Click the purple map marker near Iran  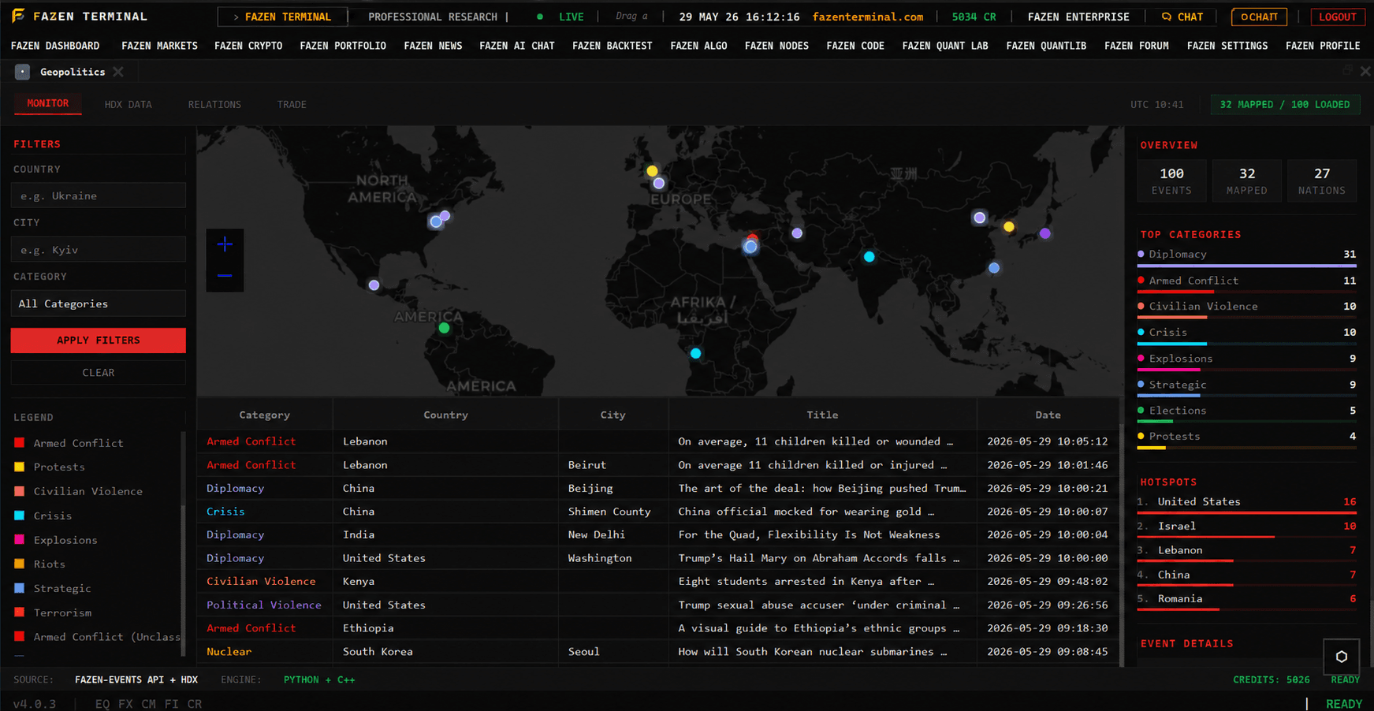coord(797,233)
